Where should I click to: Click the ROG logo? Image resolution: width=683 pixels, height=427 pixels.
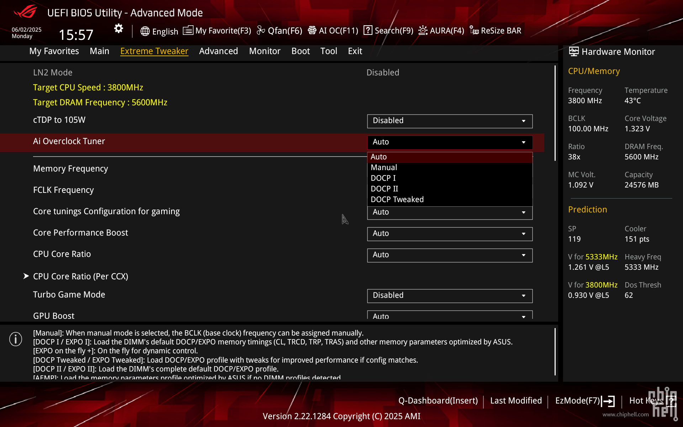(x=26, y=11)
